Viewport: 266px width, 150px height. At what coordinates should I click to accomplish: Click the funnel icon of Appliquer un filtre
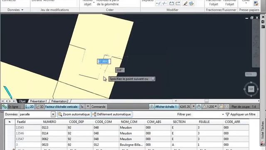point(227,115)
